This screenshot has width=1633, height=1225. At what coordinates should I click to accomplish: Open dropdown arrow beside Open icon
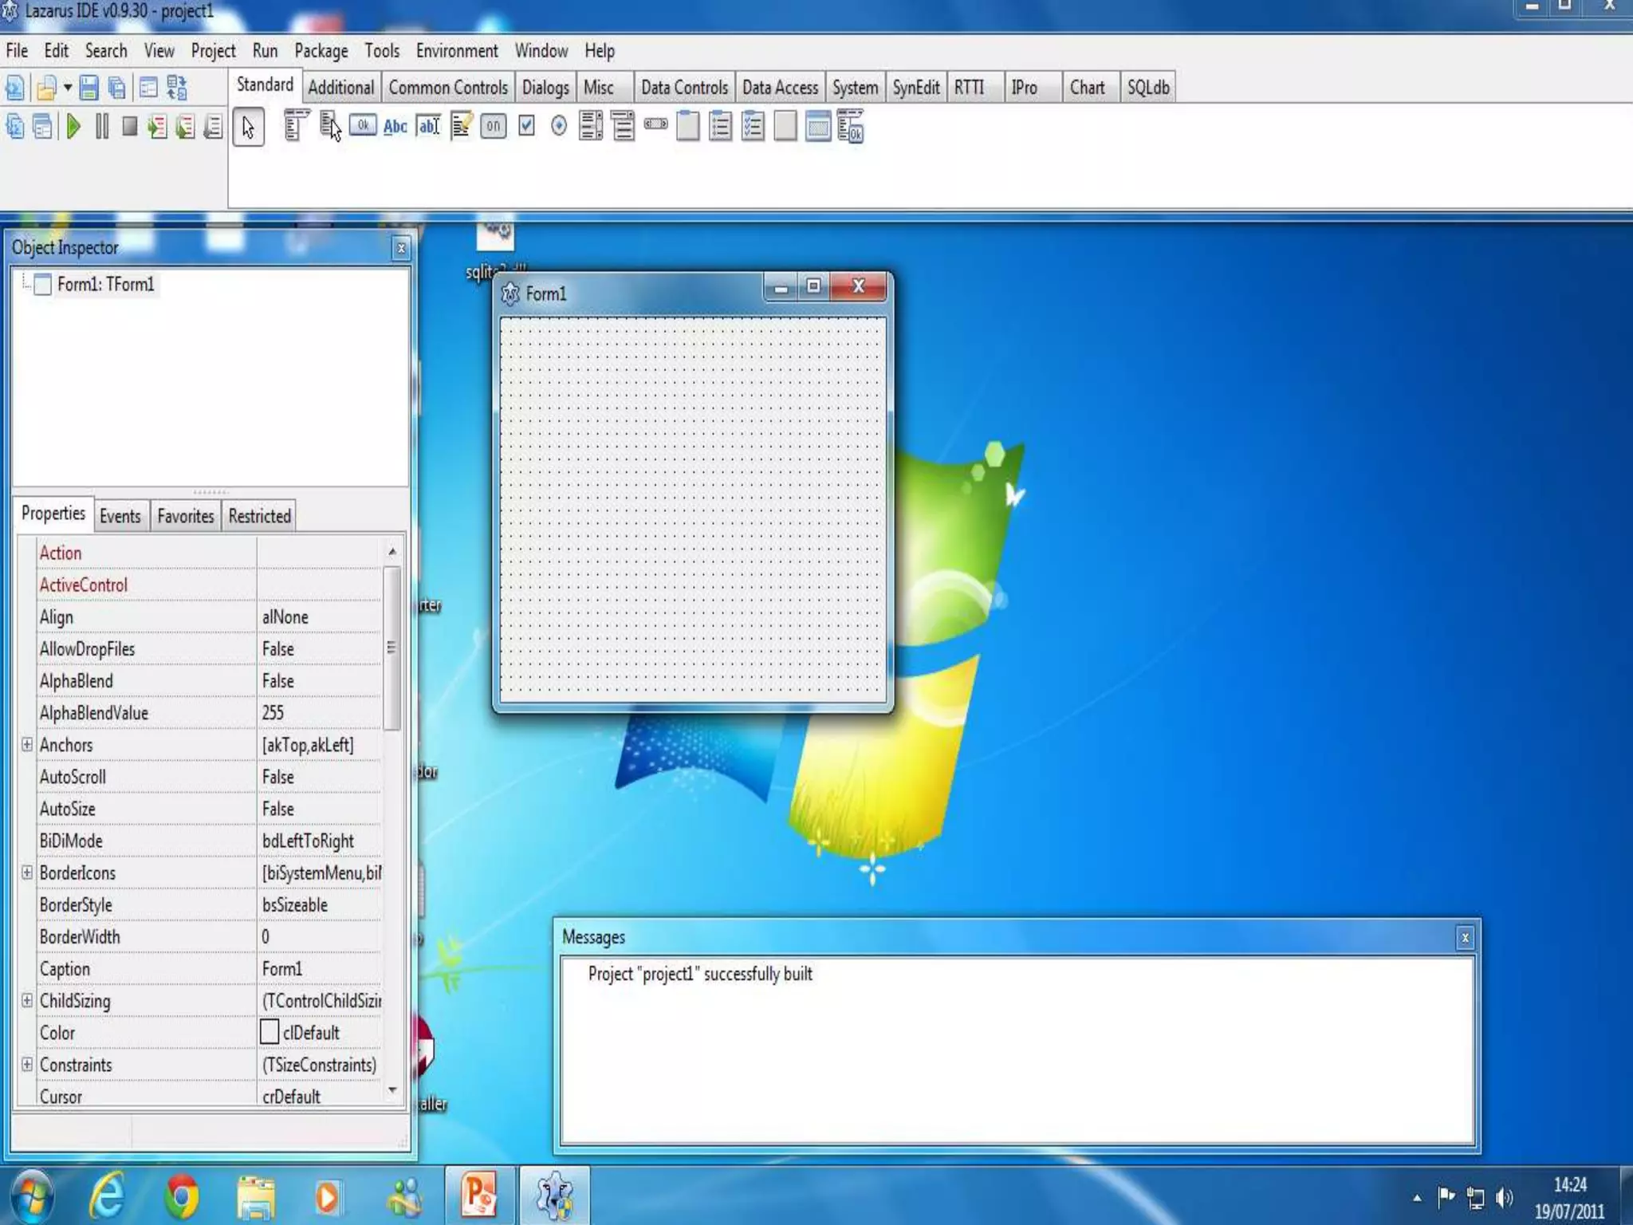[x=68, y=87]
